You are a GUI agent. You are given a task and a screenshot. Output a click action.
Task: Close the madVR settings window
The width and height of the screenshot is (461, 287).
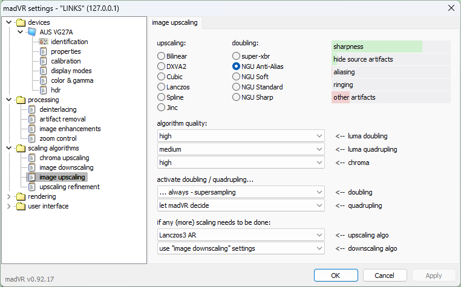point(451,8)
